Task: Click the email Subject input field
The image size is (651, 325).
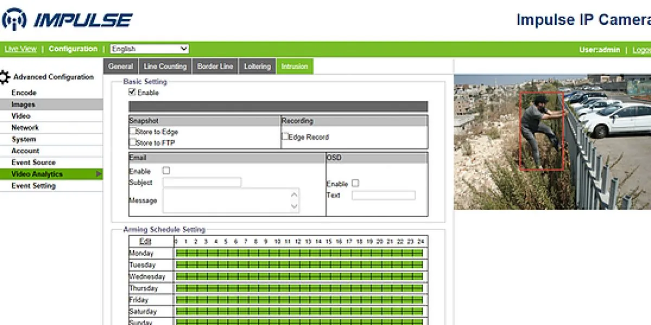Action: click(202, 183)
